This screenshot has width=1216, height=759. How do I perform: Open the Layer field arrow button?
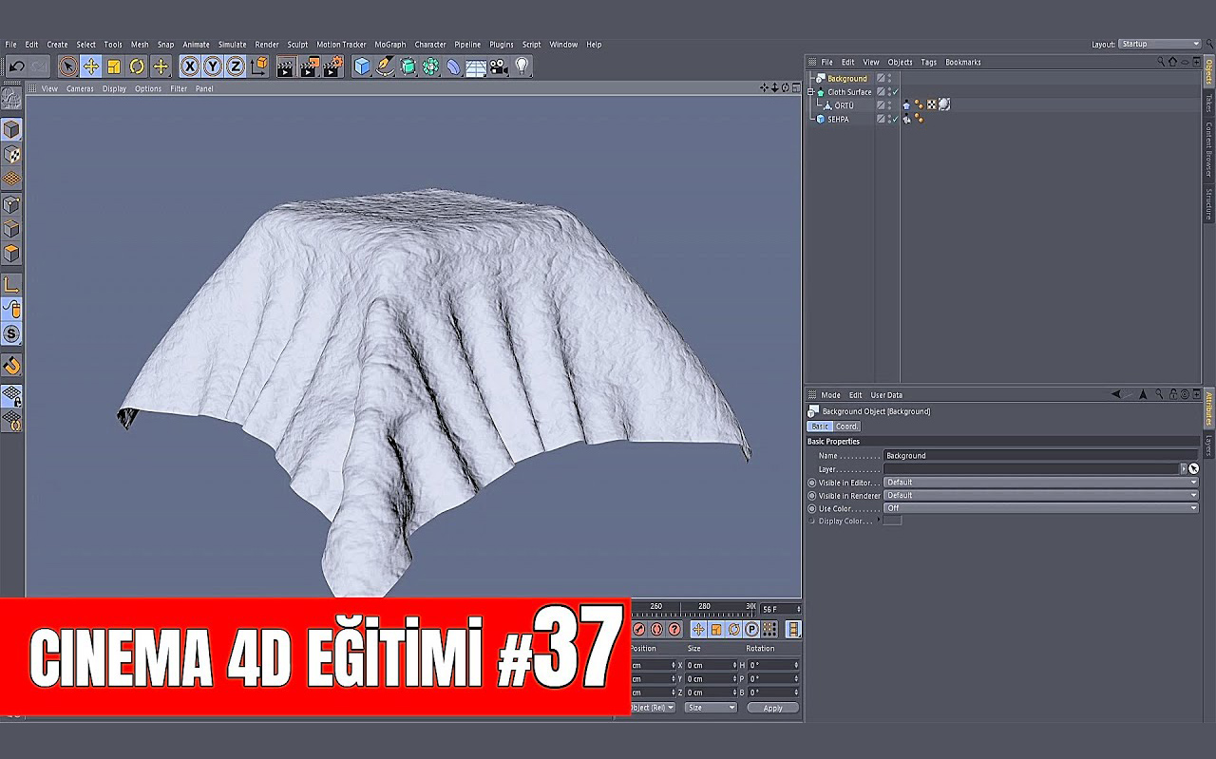coord(1184,468)
